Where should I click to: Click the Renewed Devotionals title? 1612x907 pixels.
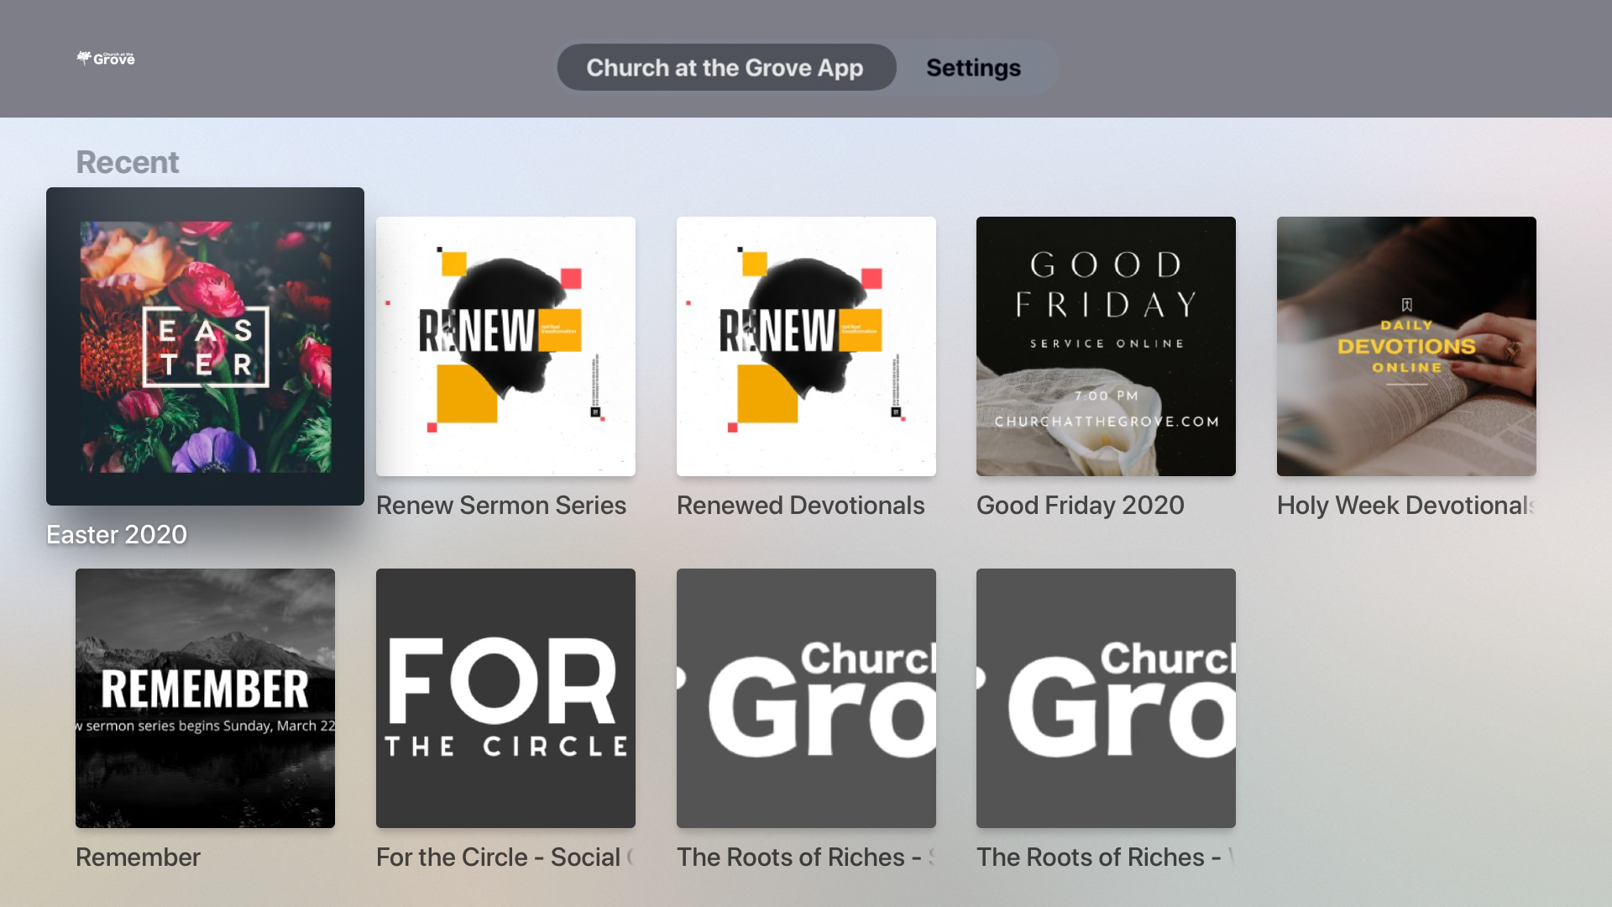click(x=801, y=505)
